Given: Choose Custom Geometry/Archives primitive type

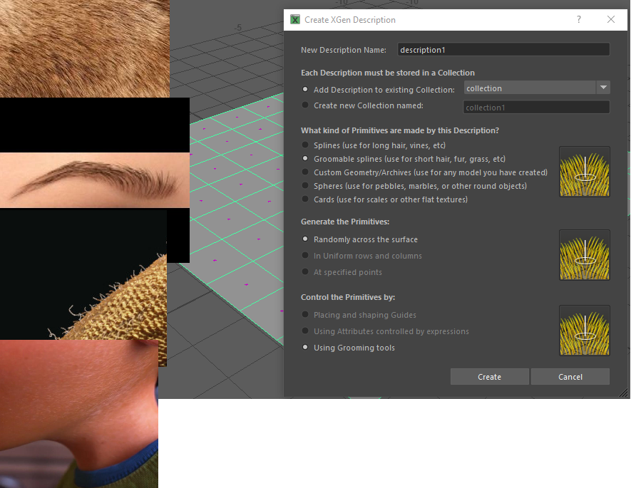Looking at the screenshot, I should (x=307, y=172).
